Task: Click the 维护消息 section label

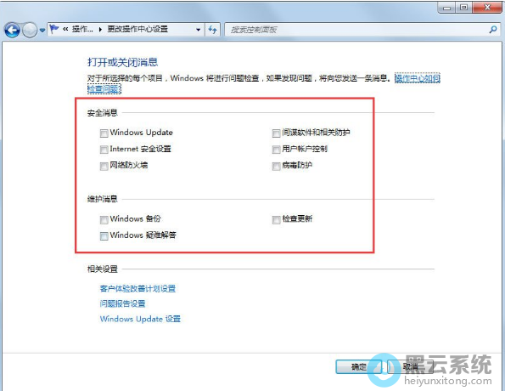Action: [103, 199]
